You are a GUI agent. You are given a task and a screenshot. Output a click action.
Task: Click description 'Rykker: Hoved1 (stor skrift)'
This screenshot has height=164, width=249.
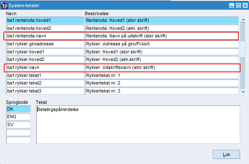tap(162, 52)
